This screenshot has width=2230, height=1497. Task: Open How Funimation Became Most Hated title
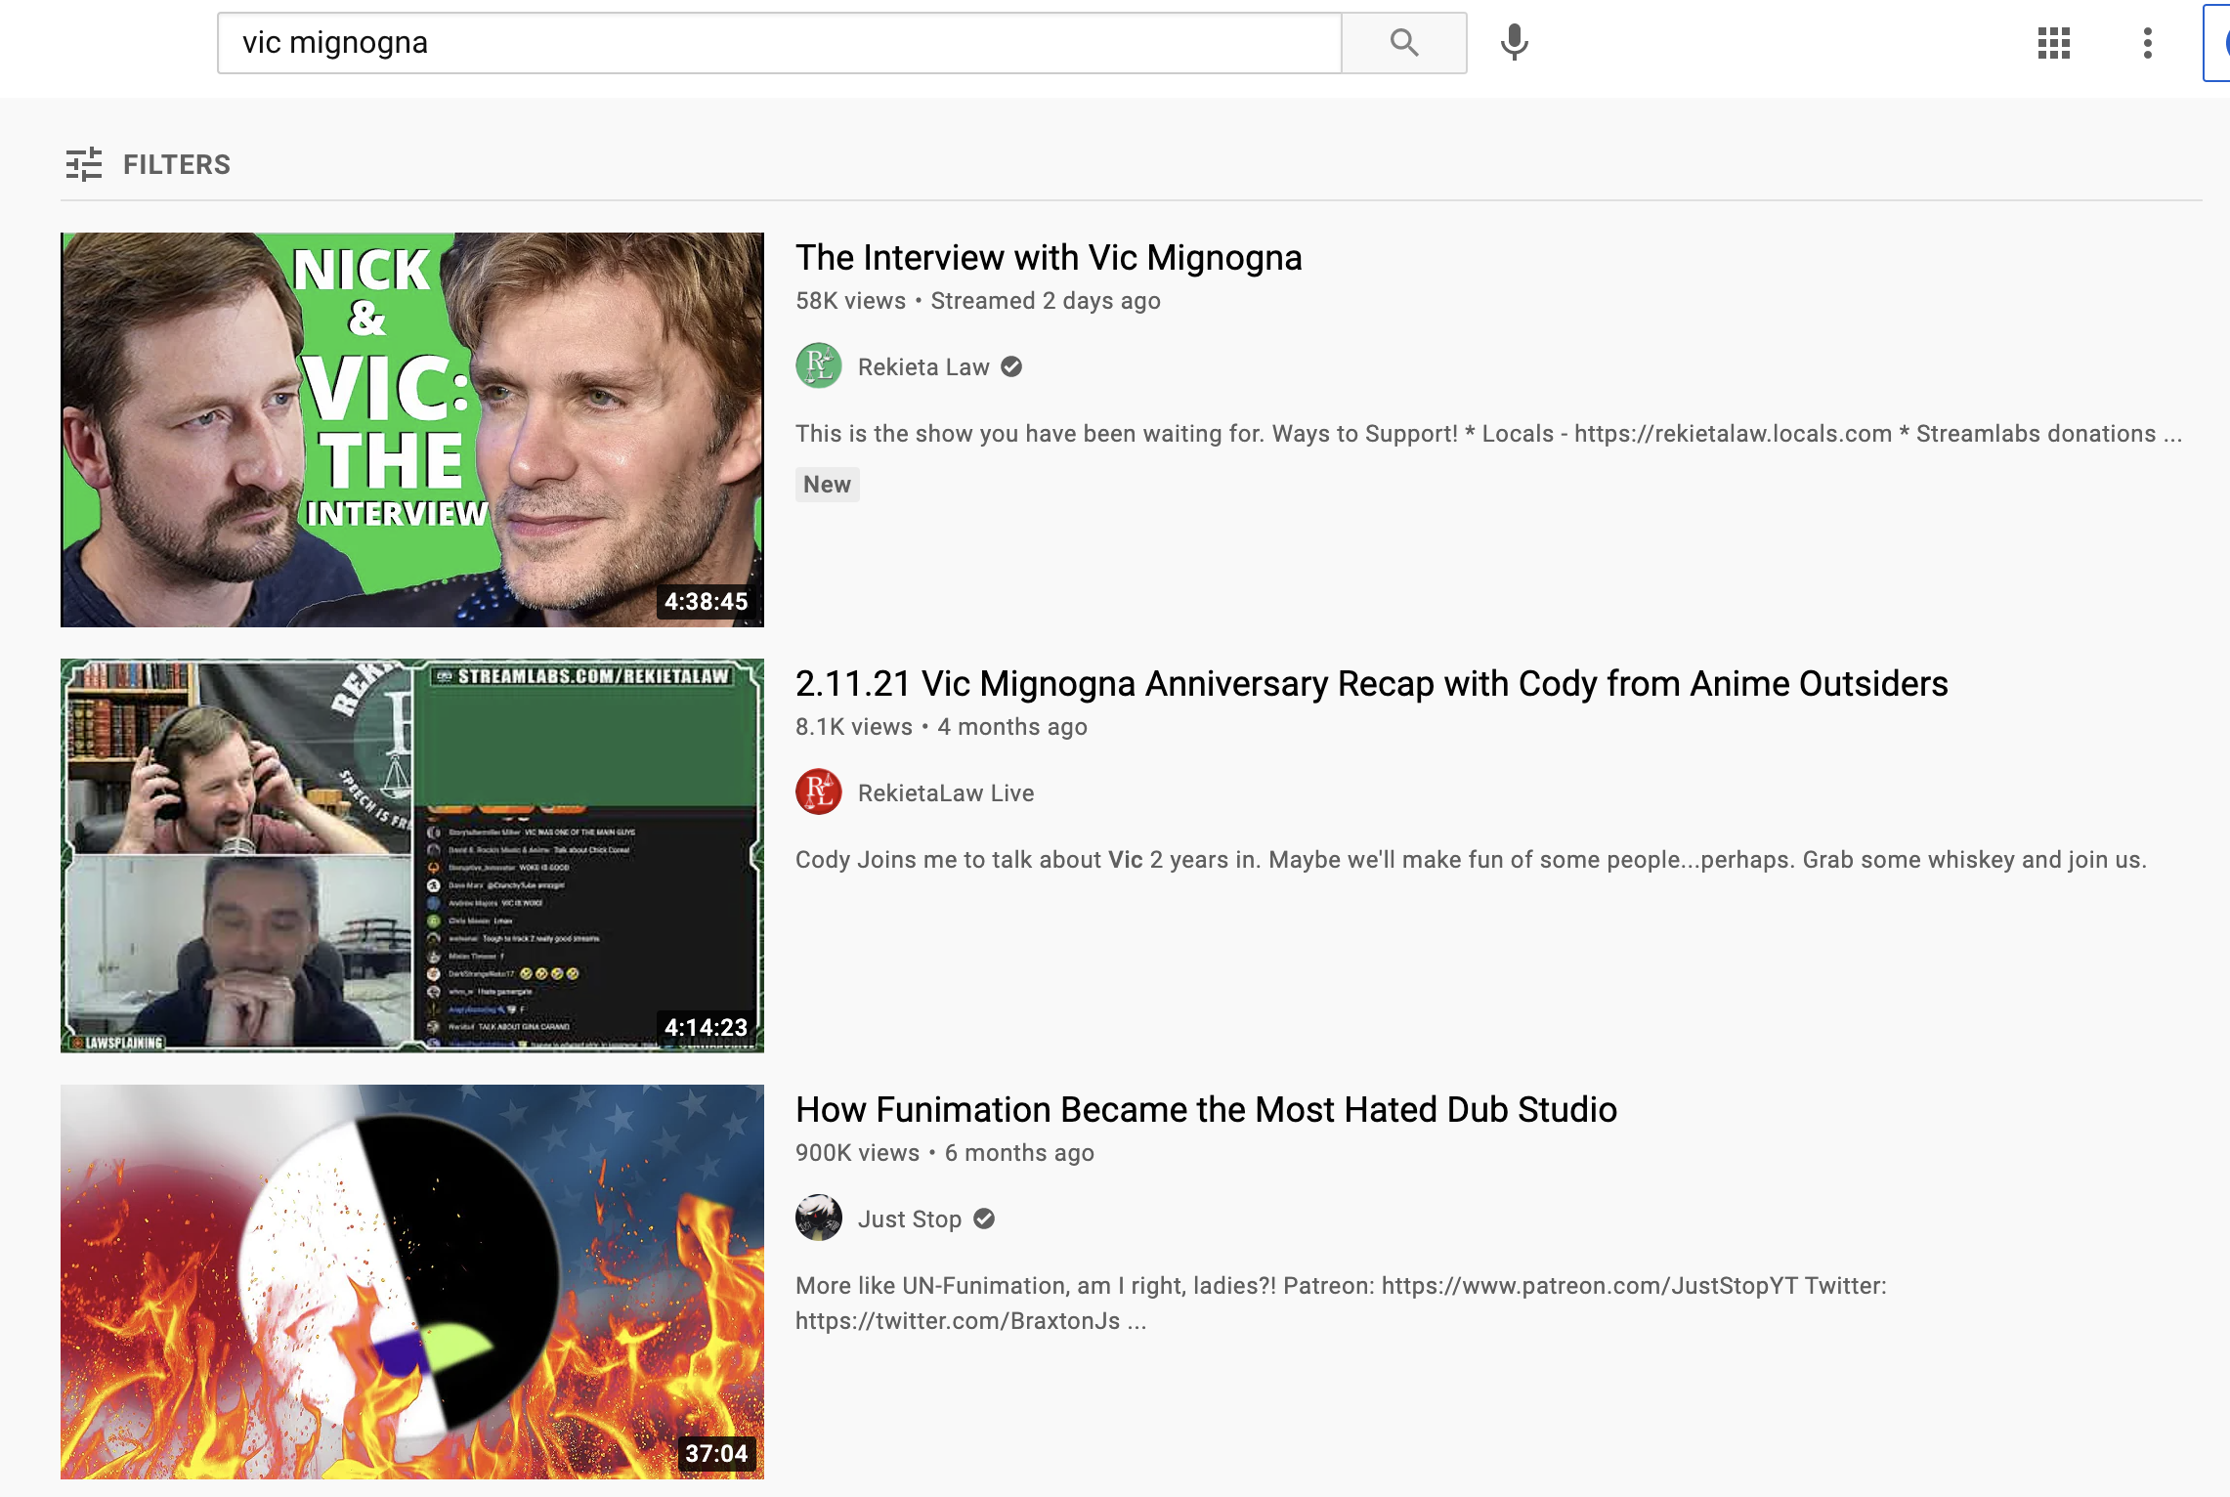click(1206, 1110)
